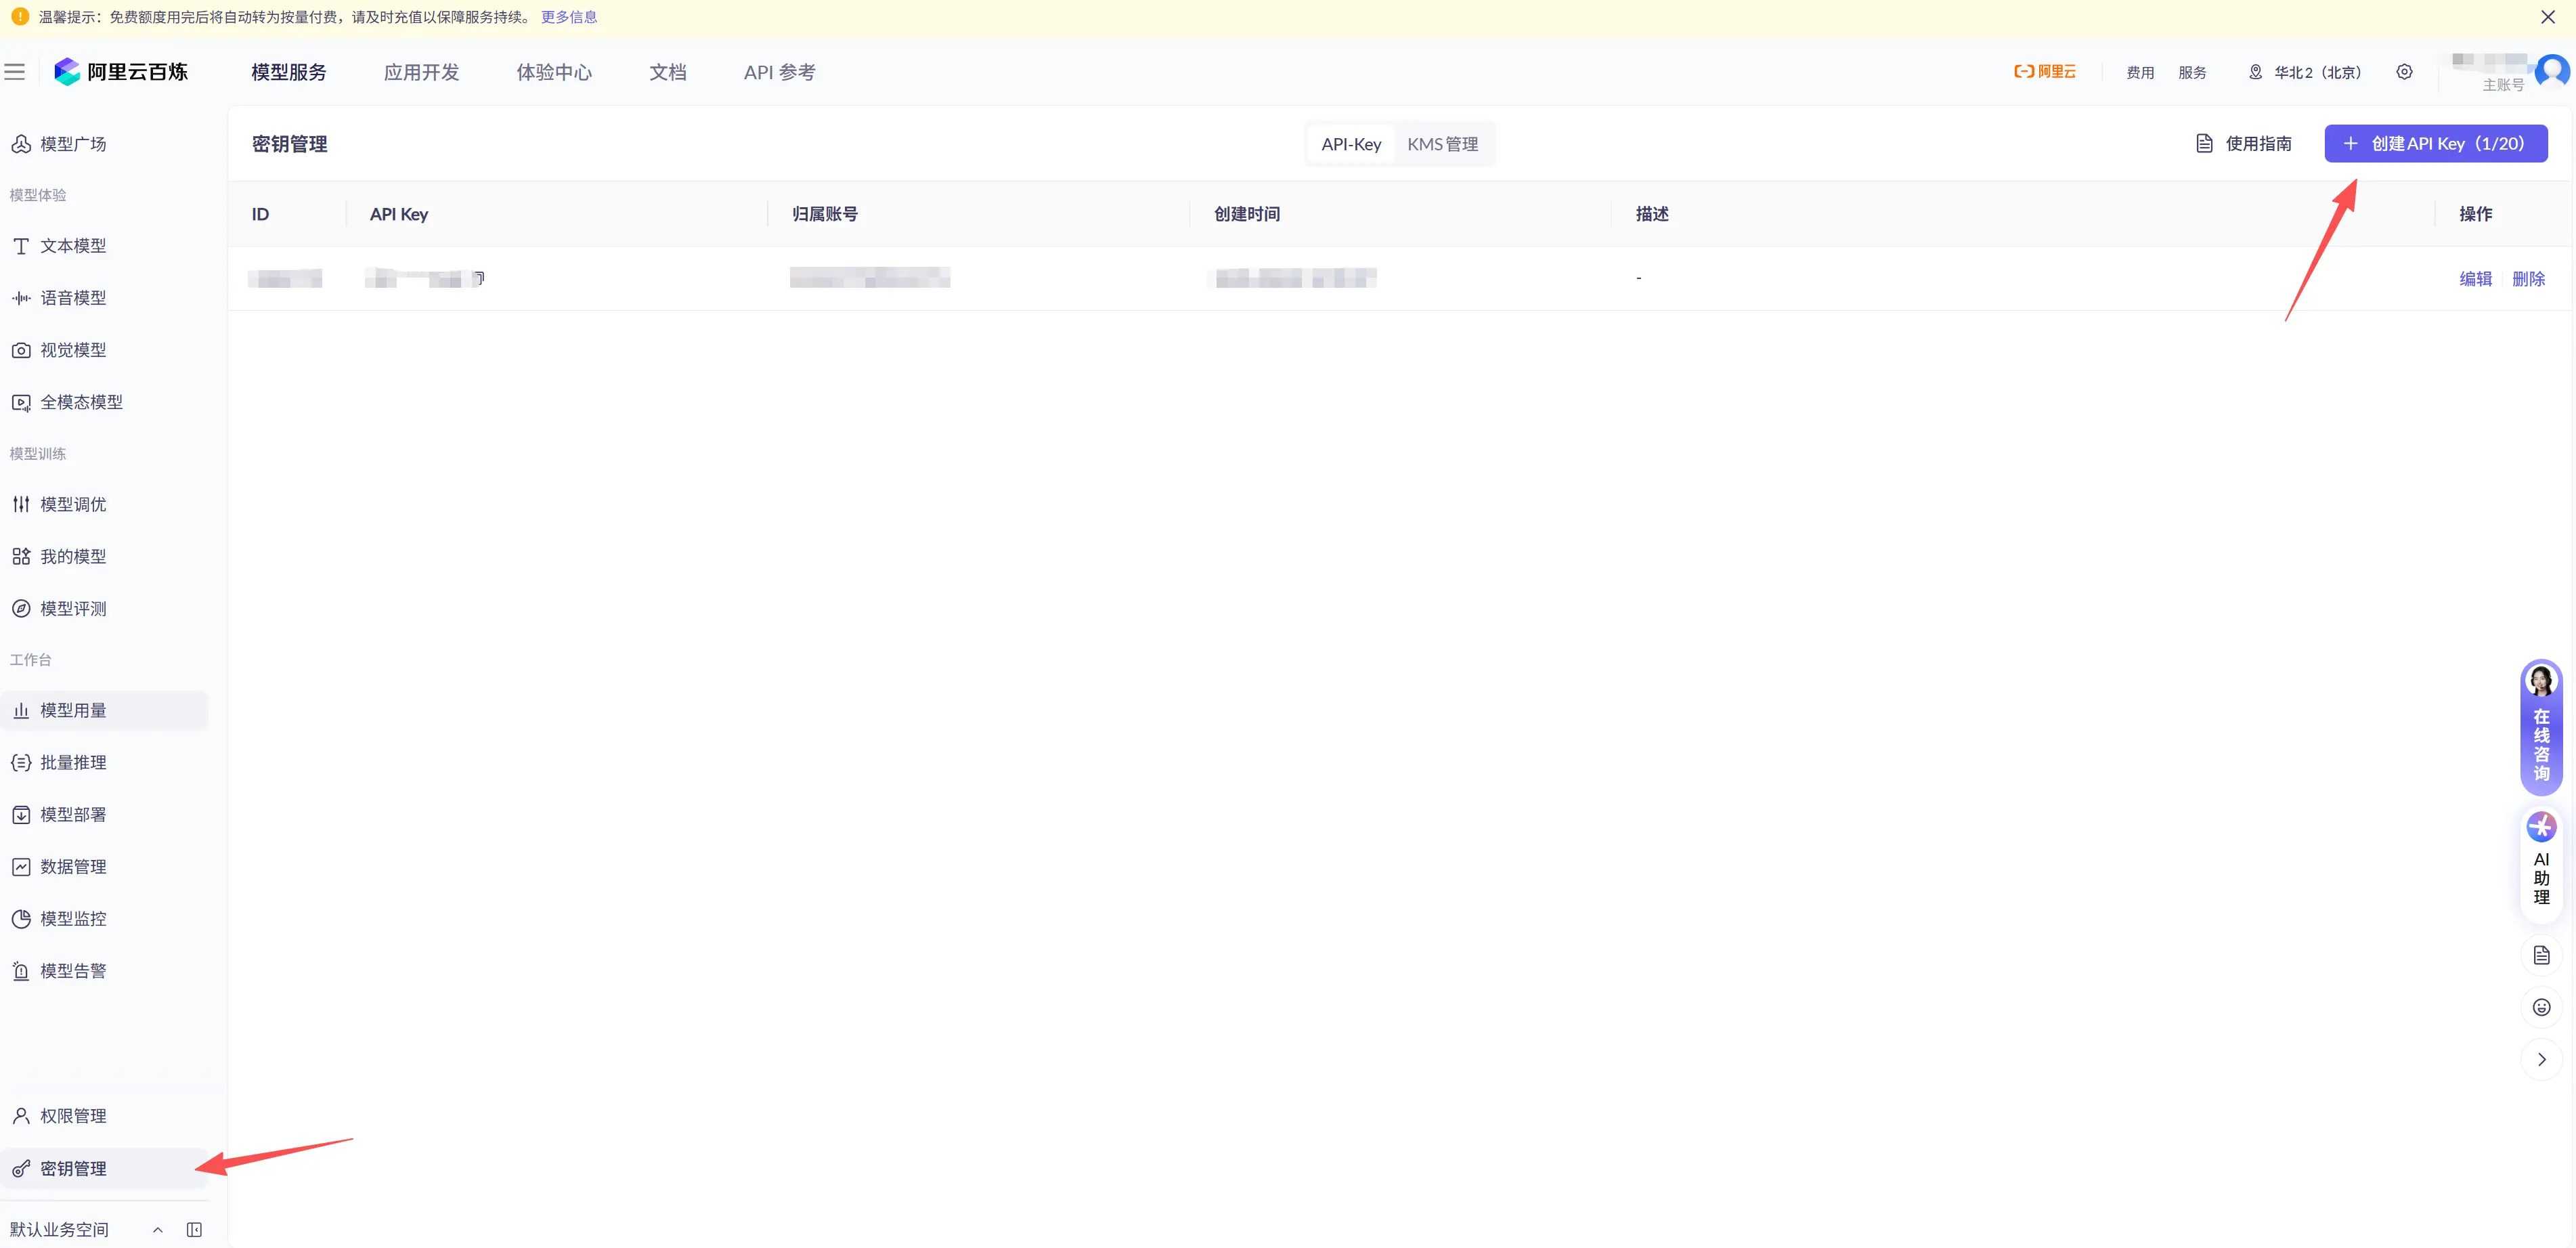Screen dimensions: 2576x1248
Task: Click the smiley feedback icon
Action: pyautogui.click(x=2541, y=1007)
